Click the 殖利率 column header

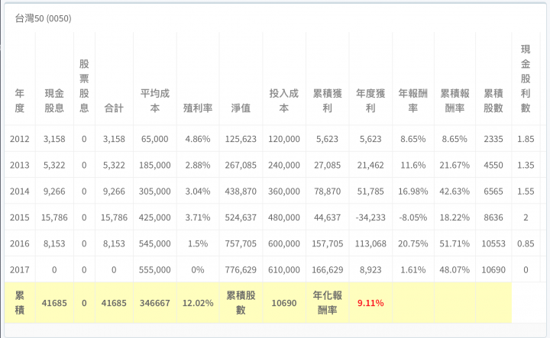pos(198,108)
